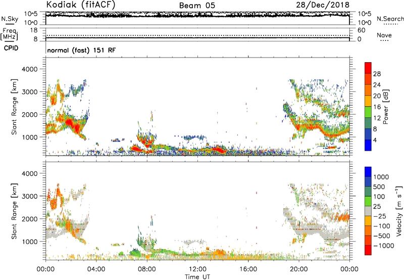
Task: Click the Time UT axis title
Action: pos(197,277)
